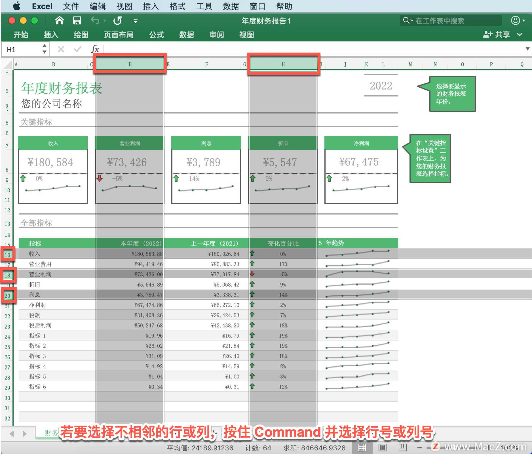This screenshot has width=532, height=454.
Task: Select row 20 header
Action: [x=7, y=296]
